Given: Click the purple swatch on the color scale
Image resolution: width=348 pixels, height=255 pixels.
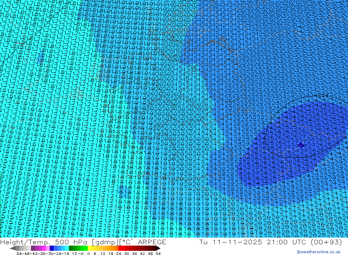Looking at the screenshot, I should click(33, 248).
